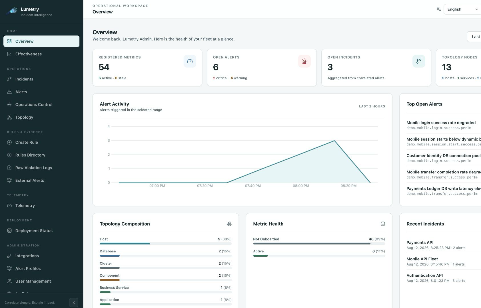Click the Registered Metrics value 54
This screenshot has width=481, height=308.
pyautogui.click(x=104, y=67)
